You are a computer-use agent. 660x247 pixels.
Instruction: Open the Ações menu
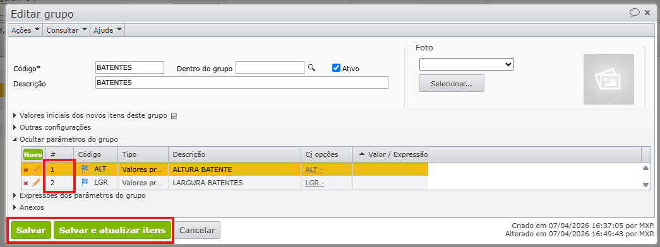pos(25,30)
